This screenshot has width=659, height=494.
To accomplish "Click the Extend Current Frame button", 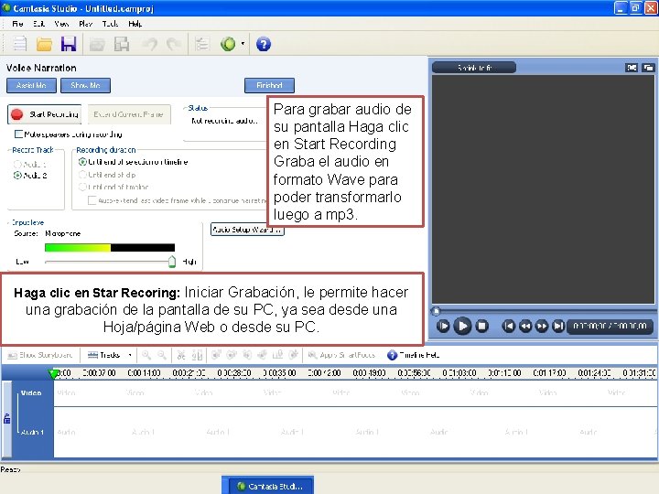I will click(129, 114).
